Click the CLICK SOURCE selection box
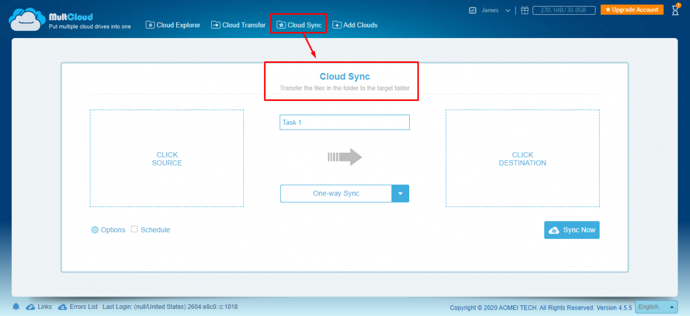Viewport: 690px width, 316px height. click(167, 158)
